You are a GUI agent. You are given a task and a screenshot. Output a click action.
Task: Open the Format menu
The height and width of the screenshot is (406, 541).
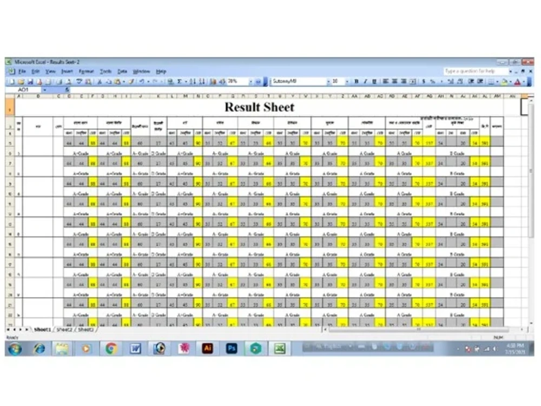86,71
